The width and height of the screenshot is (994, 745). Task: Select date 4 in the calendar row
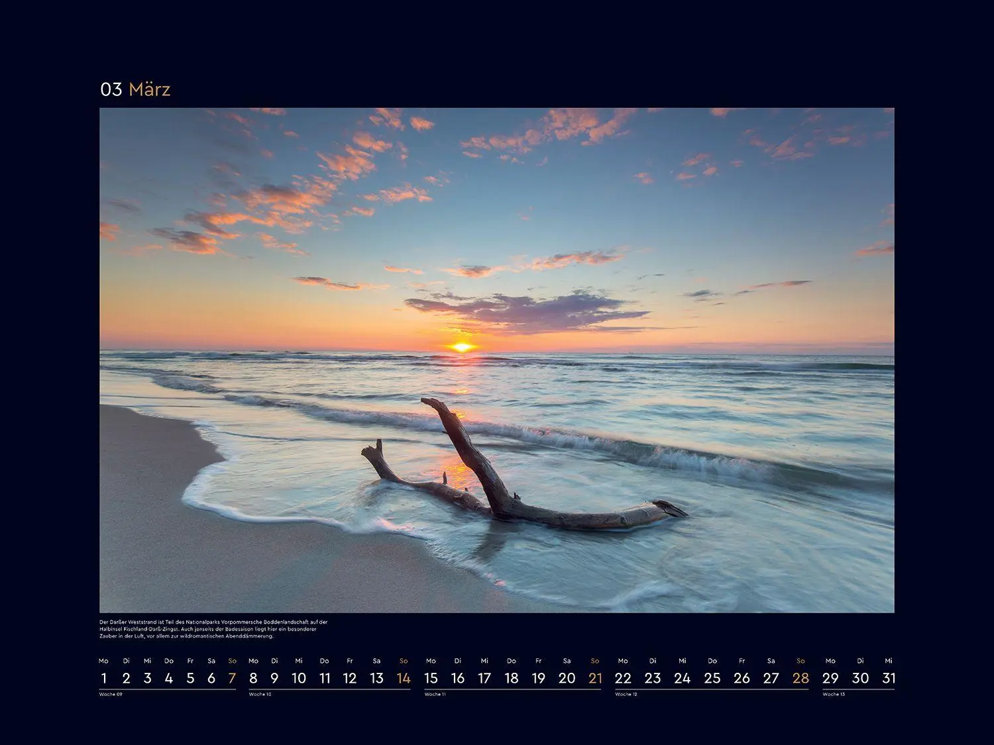tap(169, 678)
